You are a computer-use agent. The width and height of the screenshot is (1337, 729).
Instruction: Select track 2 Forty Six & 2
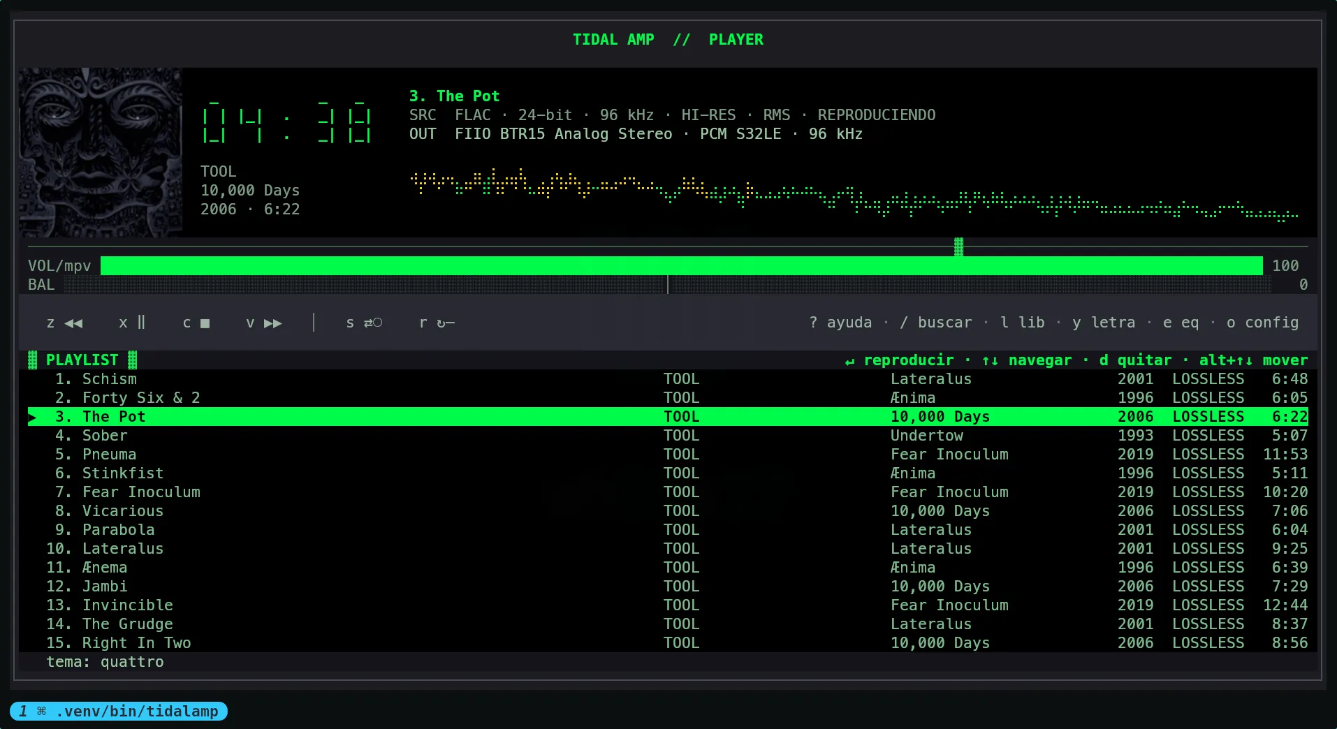(668, 398)
